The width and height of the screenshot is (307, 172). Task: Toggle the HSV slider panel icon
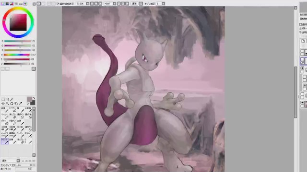click(12, 3)
